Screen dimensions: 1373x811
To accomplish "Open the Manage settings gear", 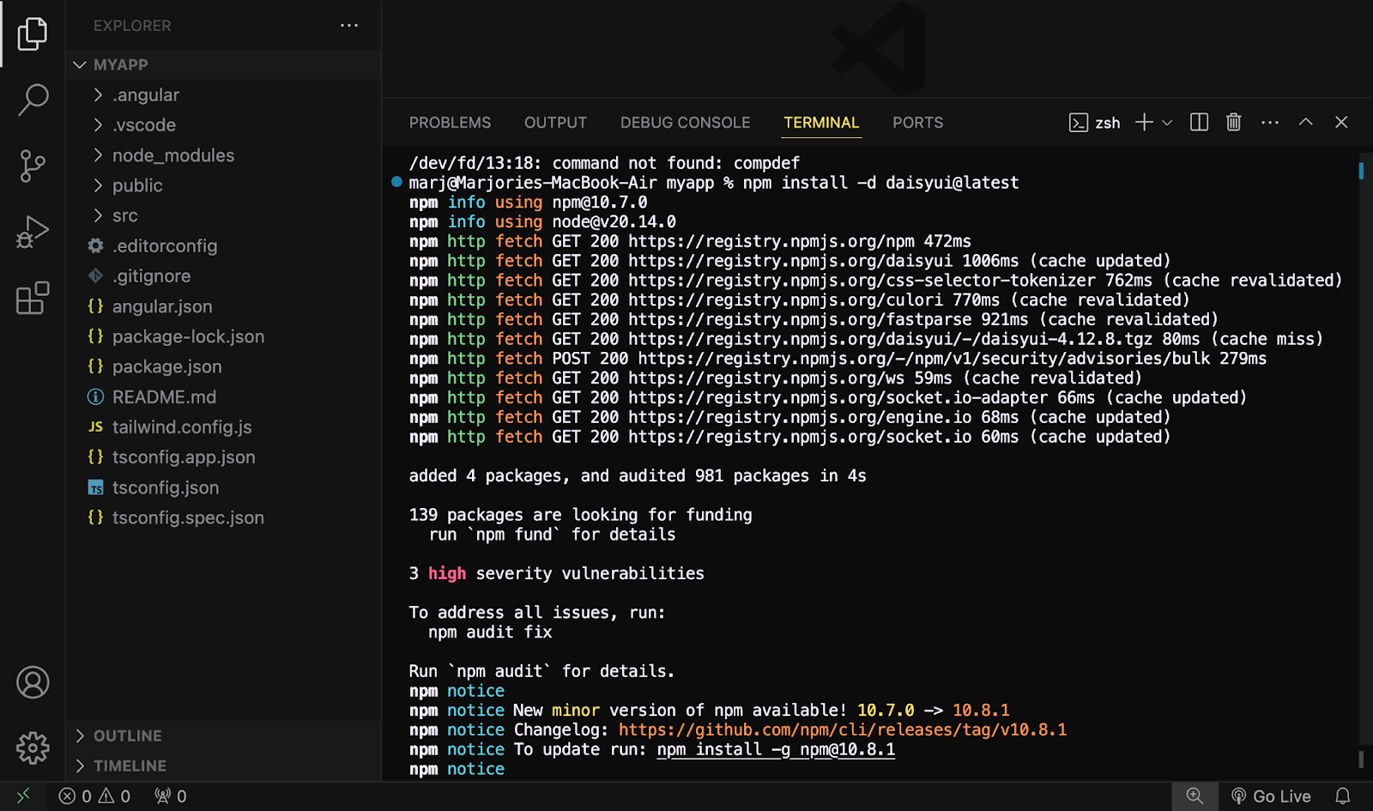I will coord(33,747).
